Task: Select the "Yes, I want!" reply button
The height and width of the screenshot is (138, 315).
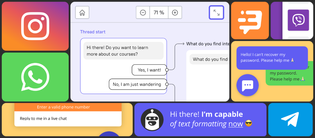Action: (x=149, y=70)
